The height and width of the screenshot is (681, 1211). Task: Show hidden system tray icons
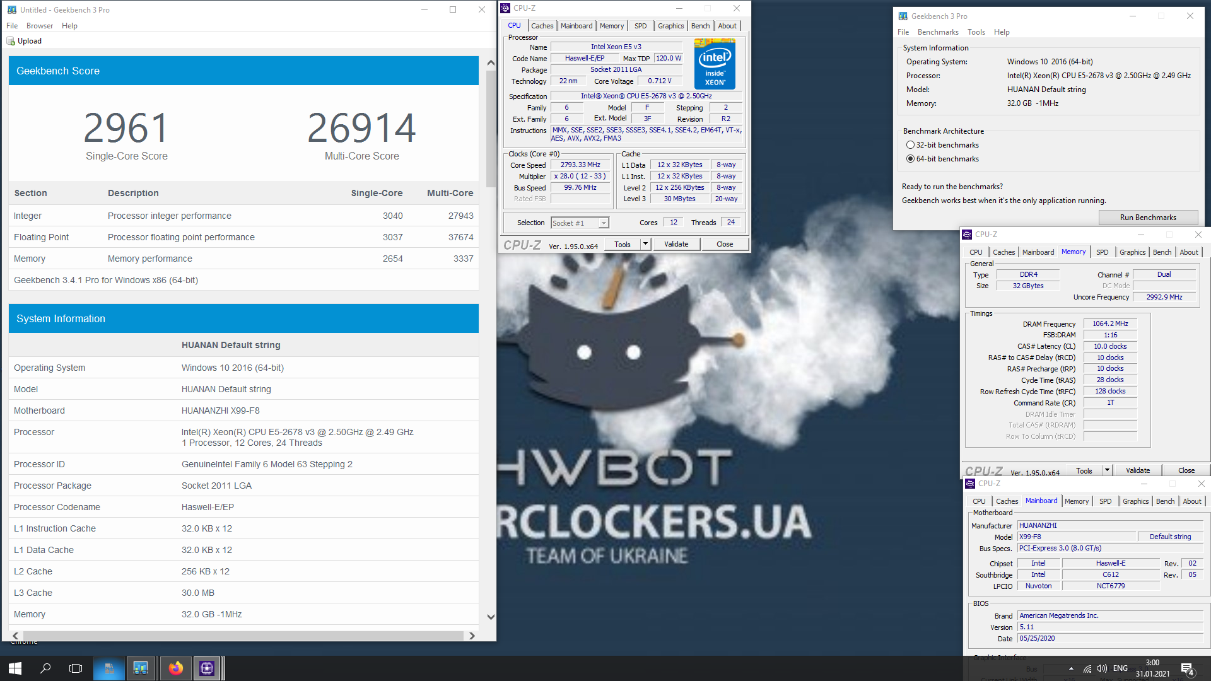click(x=1071, y=668)
